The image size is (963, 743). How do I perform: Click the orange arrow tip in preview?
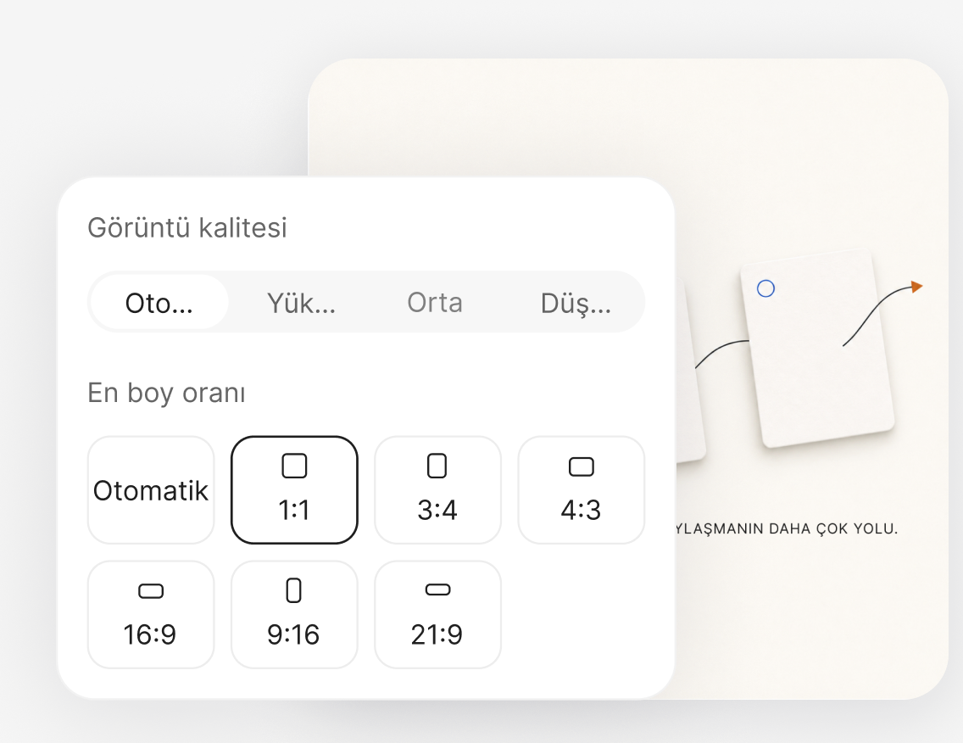pos(916,287)
